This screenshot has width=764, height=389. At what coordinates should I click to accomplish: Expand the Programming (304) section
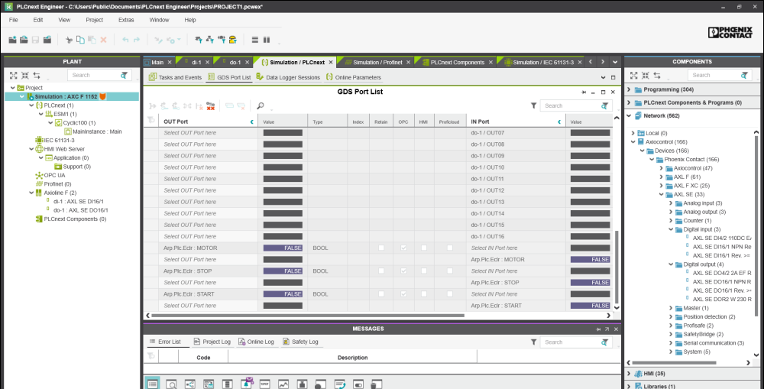[630, 89]
